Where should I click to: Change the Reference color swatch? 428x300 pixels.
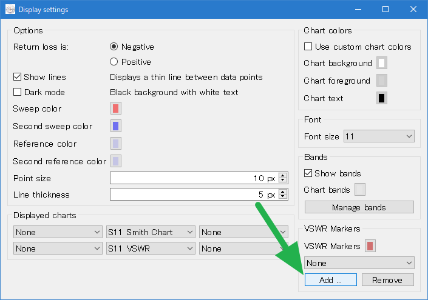click(116, 144)
